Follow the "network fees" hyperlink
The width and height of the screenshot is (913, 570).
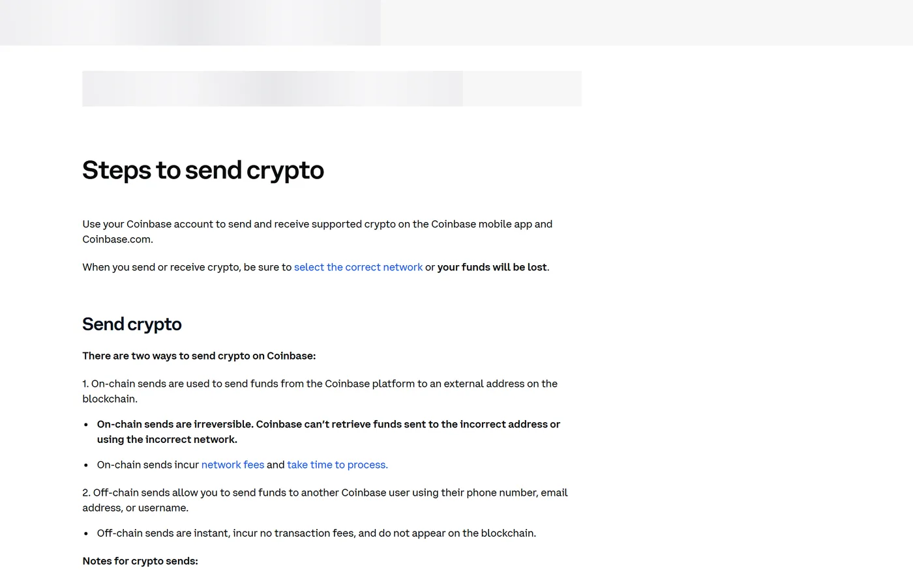pyautogui.click(x=233, y=464)
